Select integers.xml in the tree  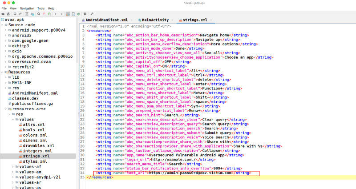37,151
